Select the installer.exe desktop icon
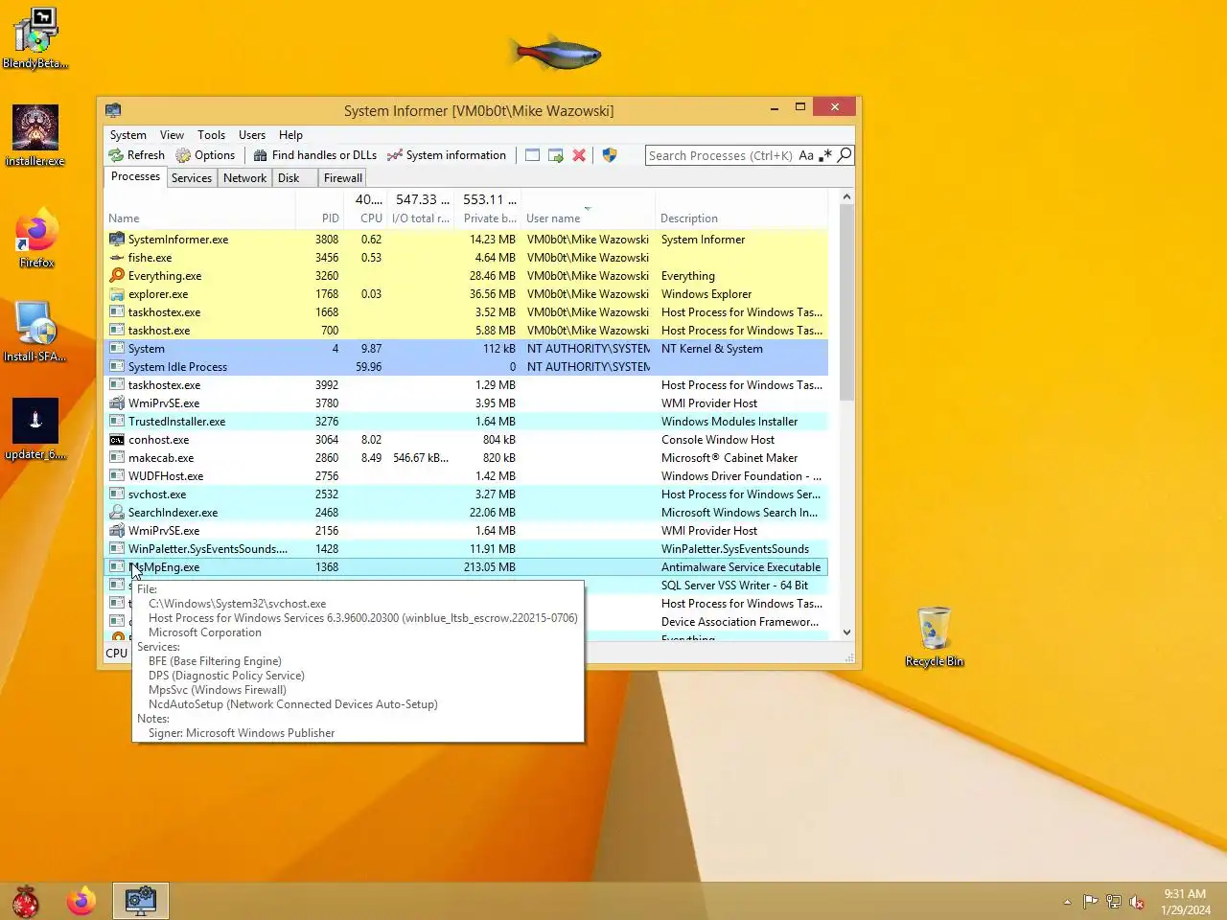 35,135
